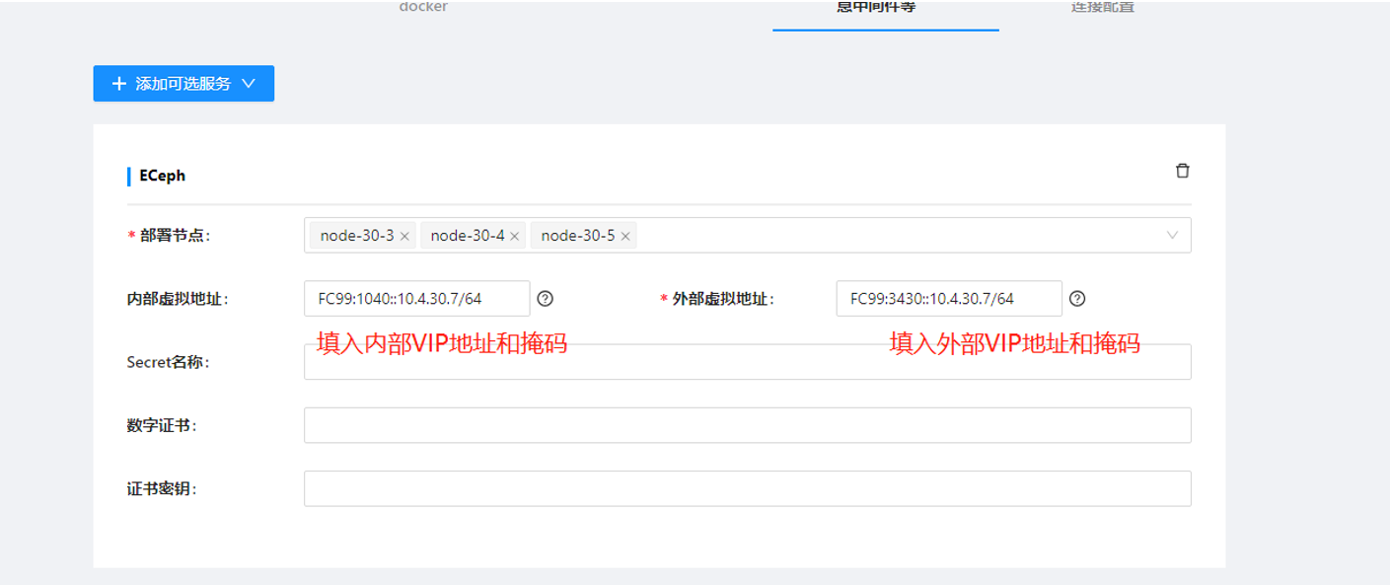Click the Secret名称 label
The width and height of the screenshot is (1390, 585).
tap(169, 362)
